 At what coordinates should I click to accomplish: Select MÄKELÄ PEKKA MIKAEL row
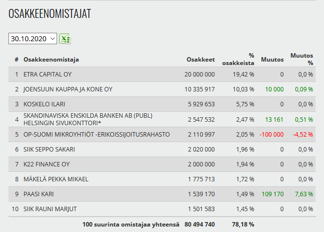56,179
